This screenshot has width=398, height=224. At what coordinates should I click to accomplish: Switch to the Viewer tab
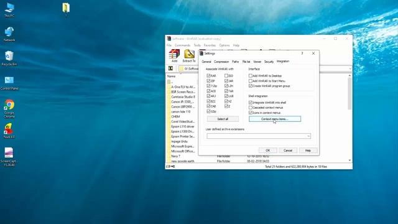point(257,62)
